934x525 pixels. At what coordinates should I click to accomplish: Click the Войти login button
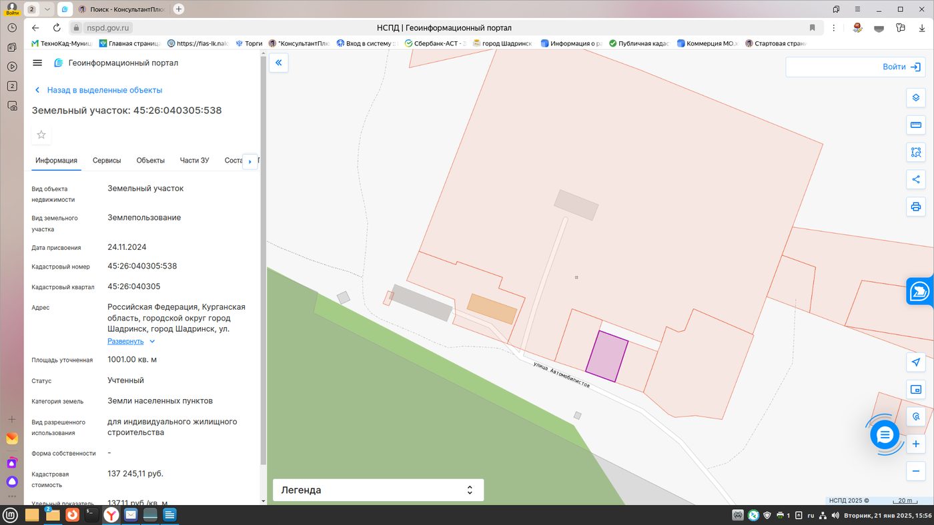(855, 67)
